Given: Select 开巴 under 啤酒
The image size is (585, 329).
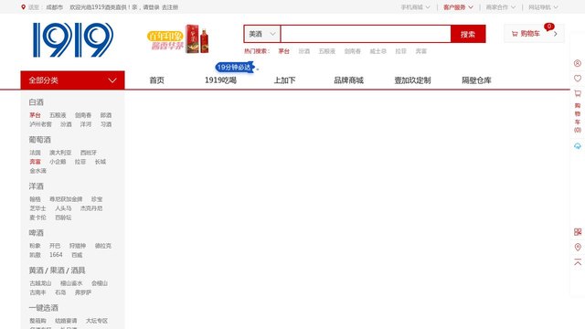Looking at the screenshot, I should [x=55, y=246].
